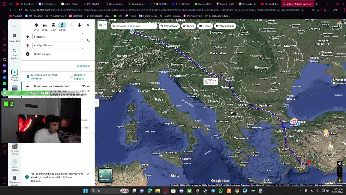Select flights travel mode airplane icon
This screenshot has height=195, width=346.
click(79, 25)
